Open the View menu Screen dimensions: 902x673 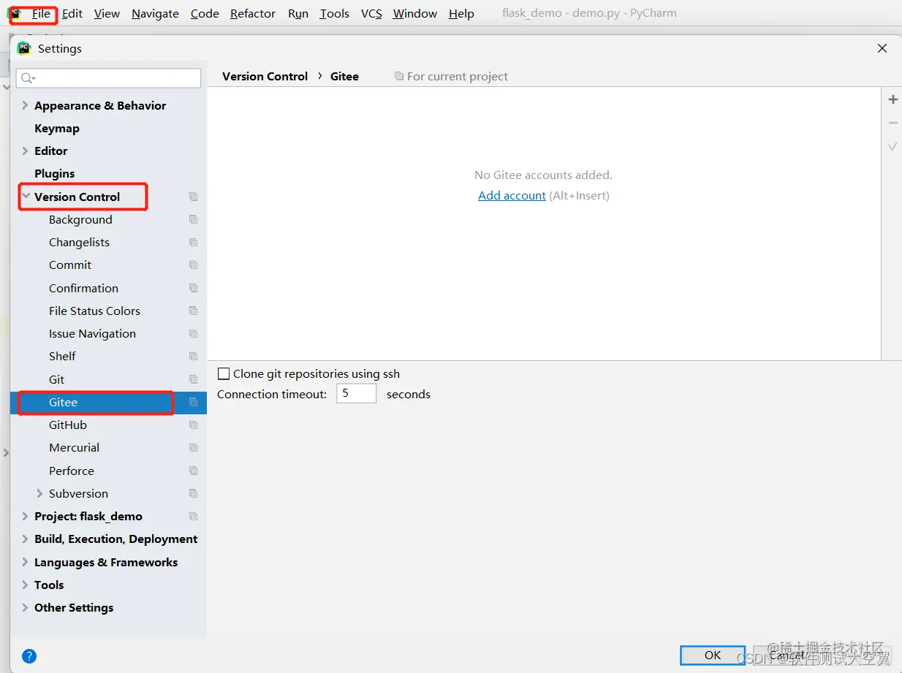pyautogui.click(x=107, y=13)
